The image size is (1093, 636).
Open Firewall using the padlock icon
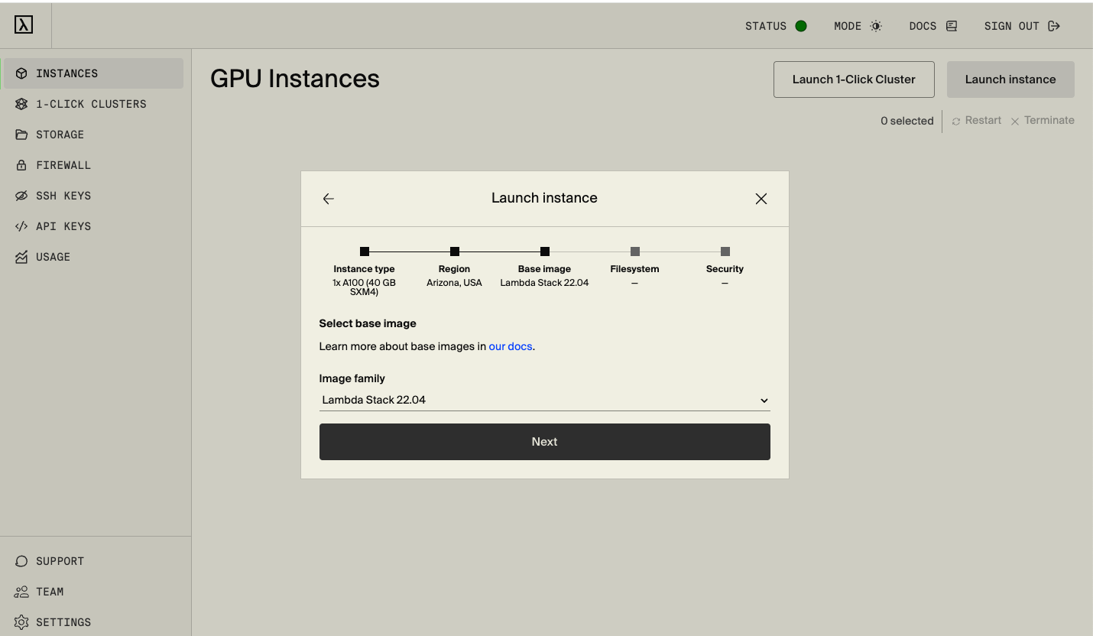click(21, 164)
